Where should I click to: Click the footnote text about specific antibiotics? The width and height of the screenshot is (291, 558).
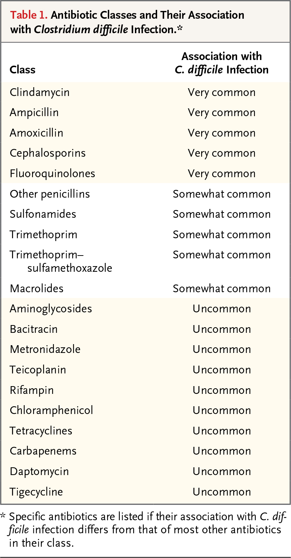coord(144,529)
